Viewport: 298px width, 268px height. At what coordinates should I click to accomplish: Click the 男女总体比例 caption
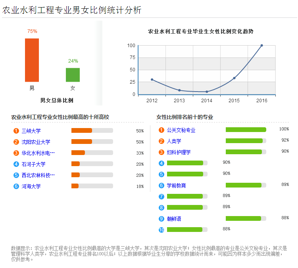click(x=57, y=100)
